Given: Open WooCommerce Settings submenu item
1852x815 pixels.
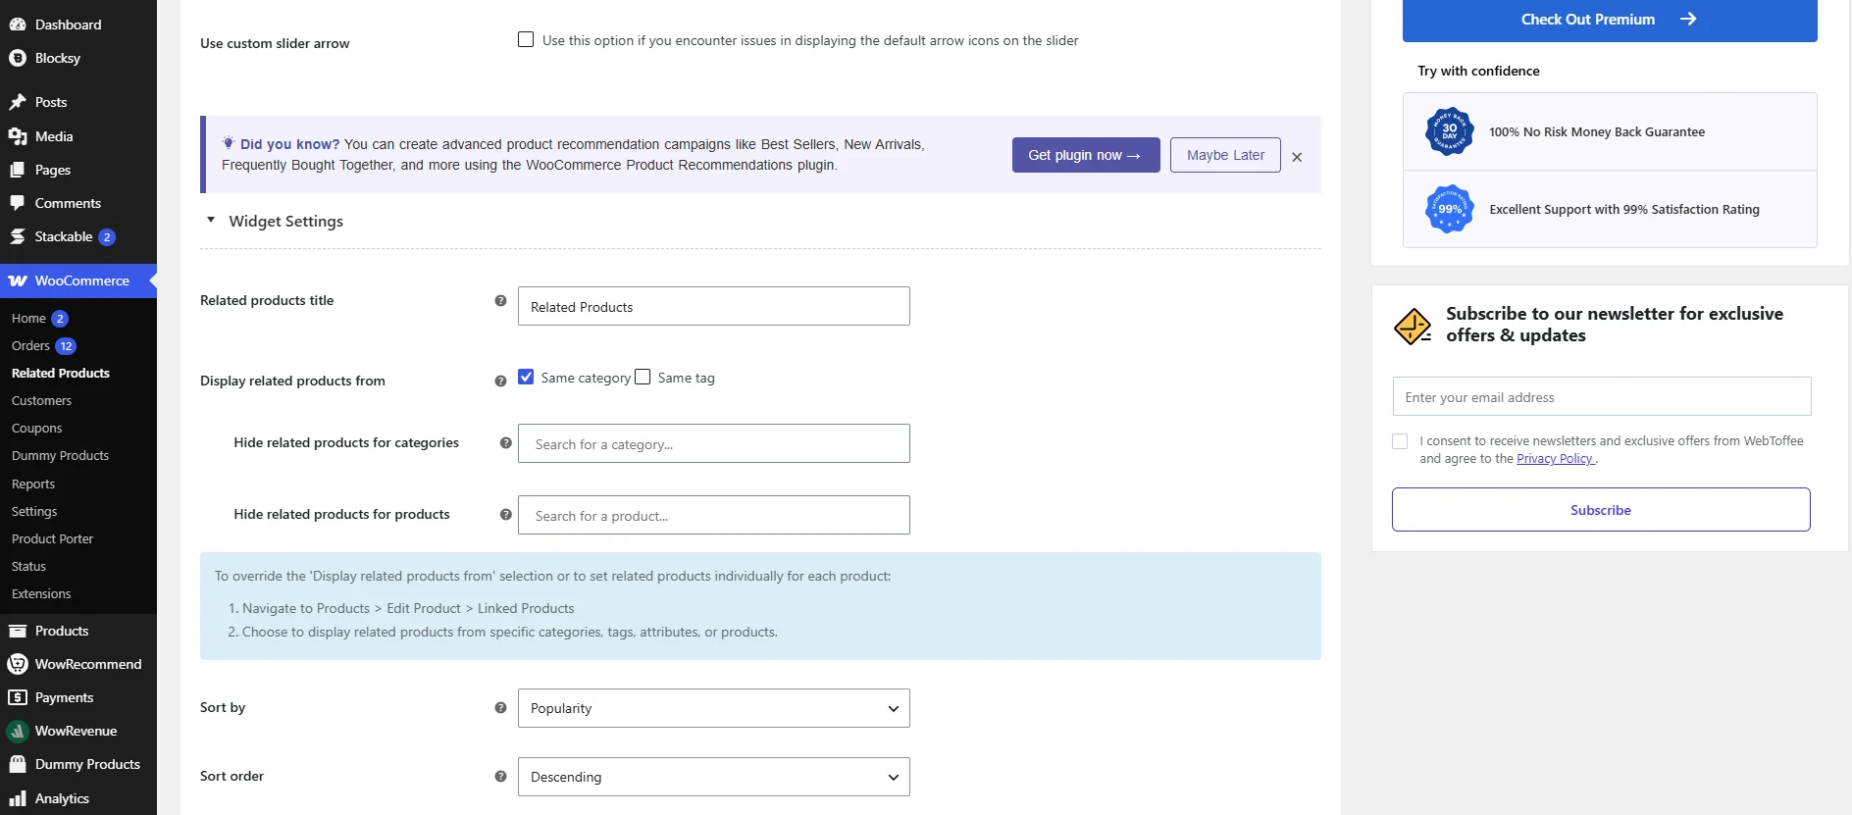Looking at the screenshot, I should tap(34, 511).
